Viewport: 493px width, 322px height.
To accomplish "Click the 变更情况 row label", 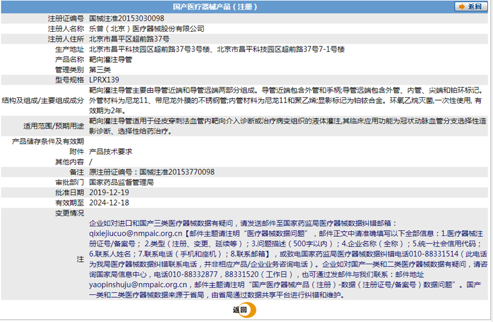I will coord(69,213).
